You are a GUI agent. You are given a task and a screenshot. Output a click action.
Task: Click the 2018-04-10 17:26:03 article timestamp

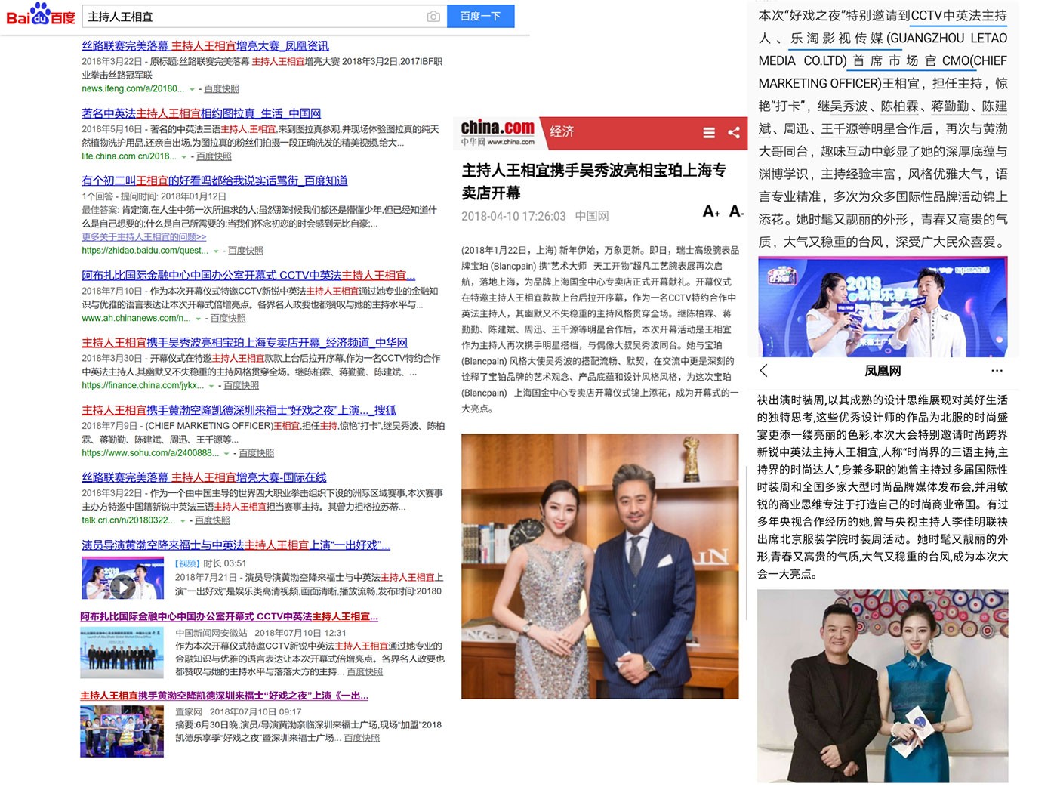513,216
